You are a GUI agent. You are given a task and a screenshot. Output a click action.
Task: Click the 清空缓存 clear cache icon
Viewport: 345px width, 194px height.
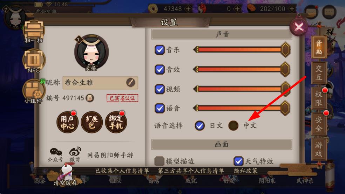[66, 175]
